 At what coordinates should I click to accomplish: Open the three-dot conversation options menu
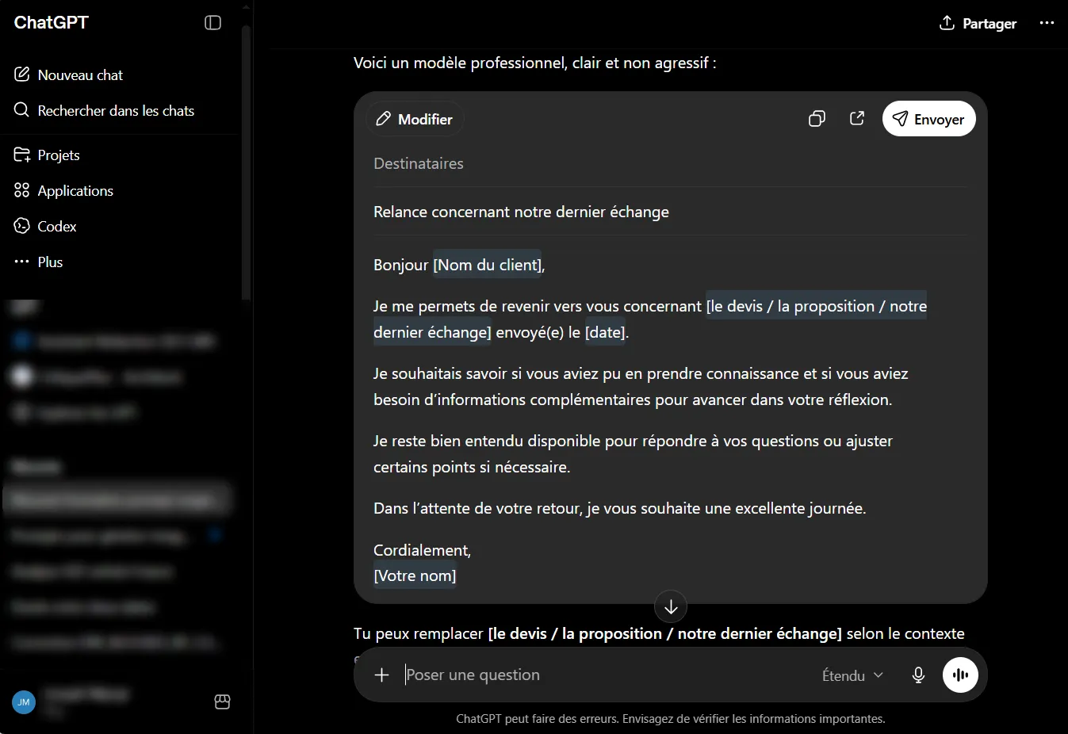tap(1047, 23)
